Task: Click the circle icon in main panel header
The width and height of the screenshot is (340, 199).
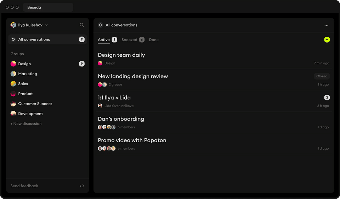Action: 101,25
